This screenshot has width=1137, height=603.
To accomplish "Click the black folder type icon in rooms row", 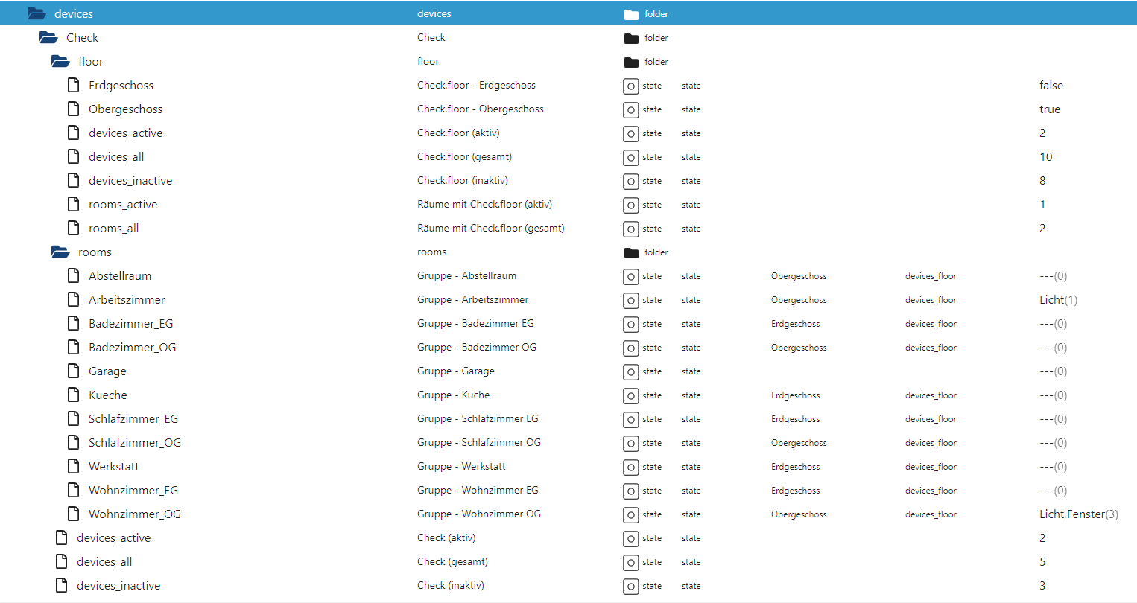I will [x=631, y=252].
